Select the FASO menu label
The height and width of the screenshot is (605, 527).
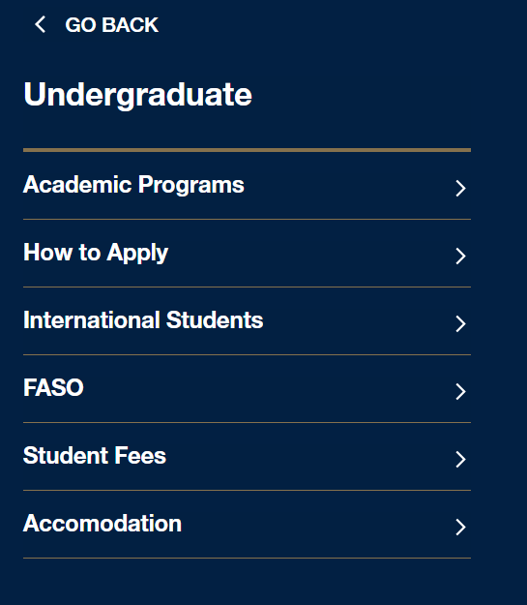tap(53, 387)
